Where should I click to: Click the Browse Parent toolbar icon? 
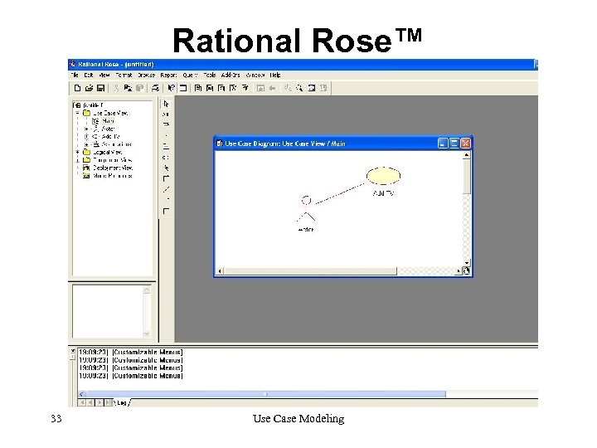pos(260,88)
